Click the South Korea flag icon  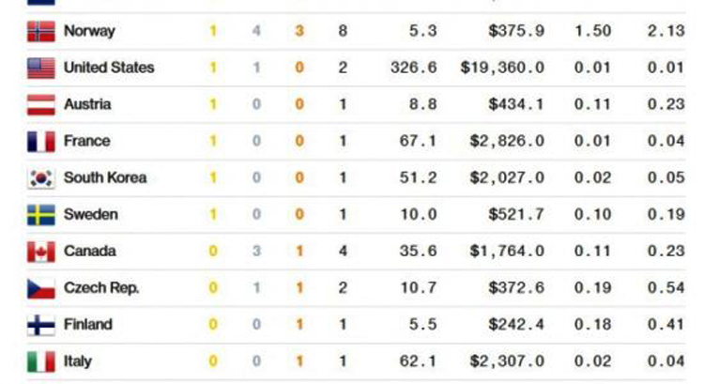(41, 177)
